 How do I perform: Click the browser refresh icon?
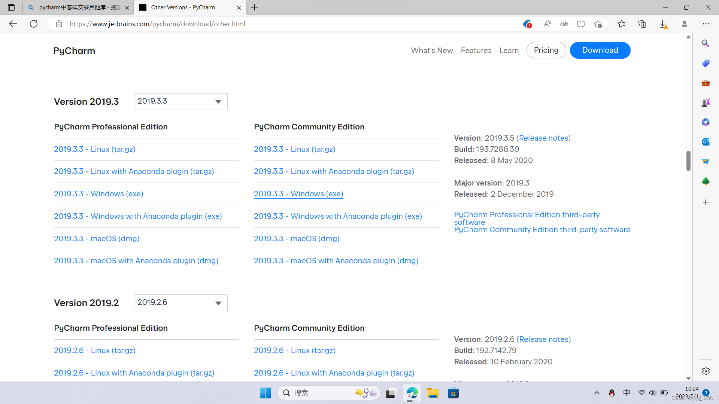(34, 24)
